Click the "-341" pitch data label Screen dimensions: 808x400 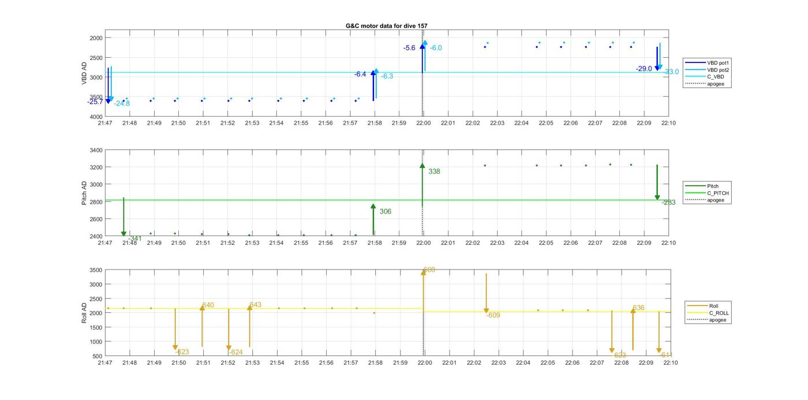(135, 238)
